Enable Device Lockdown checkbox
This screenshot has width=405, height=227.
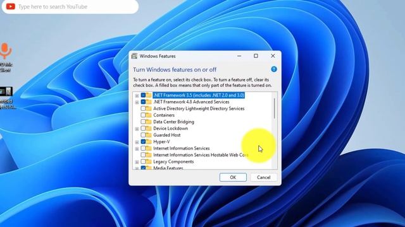143,129
